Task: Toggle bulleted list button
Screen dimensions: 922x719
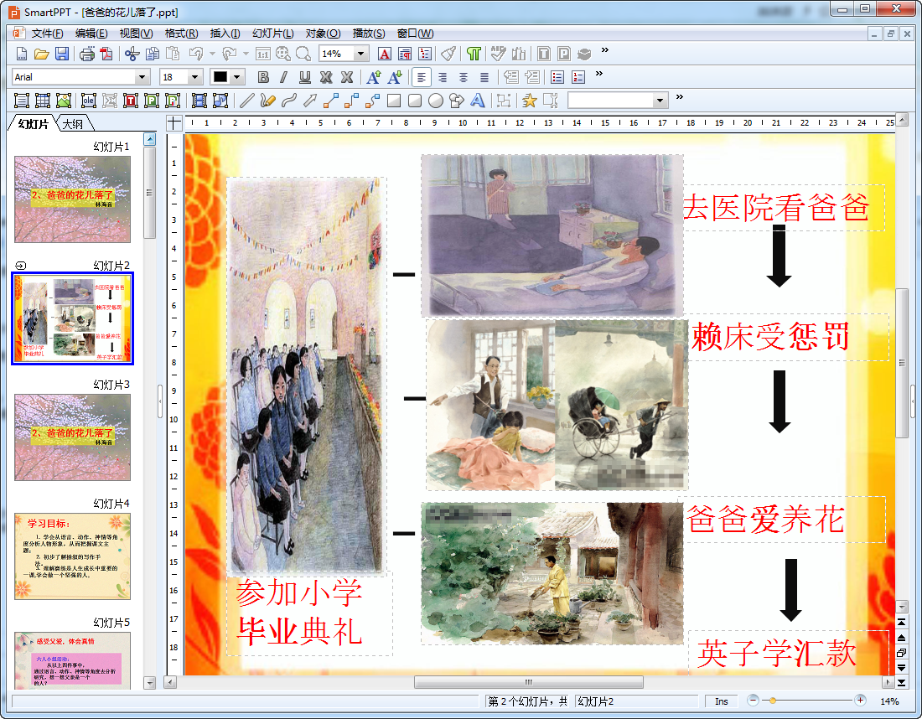Action: pos(557,77)
